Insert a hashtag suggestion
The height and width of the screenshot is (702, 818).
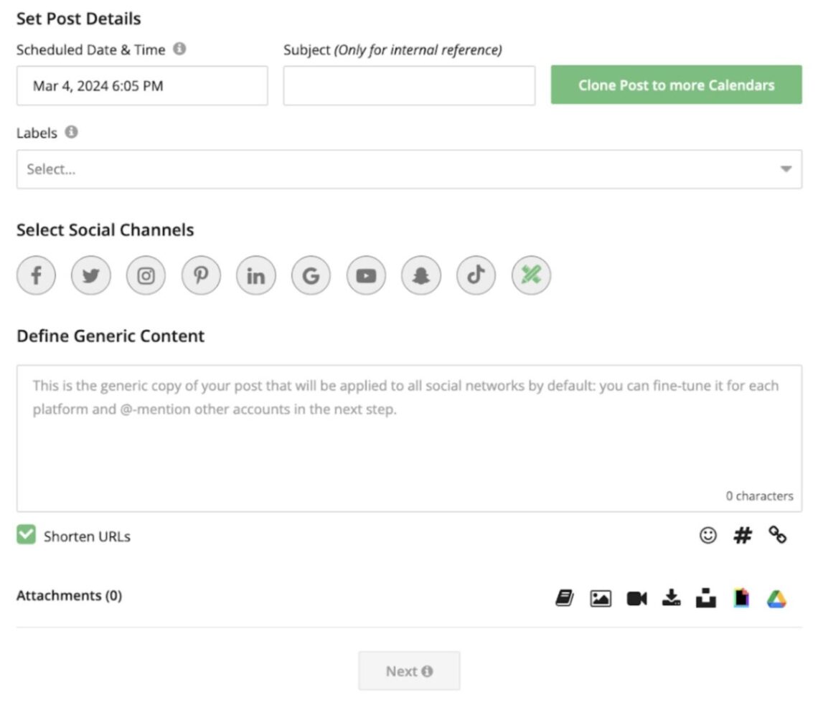click(742, 535)
